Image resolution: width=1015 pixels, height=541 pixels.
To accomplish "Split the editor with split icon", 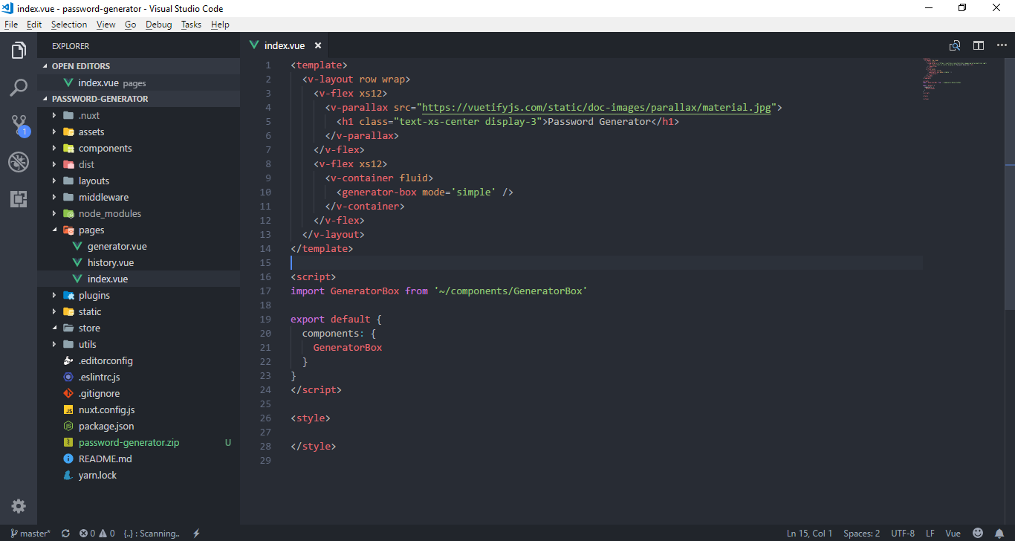I will click(x=979, y=45).
